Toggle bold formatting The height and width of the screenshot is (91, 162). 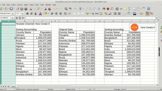coord(27,14)
